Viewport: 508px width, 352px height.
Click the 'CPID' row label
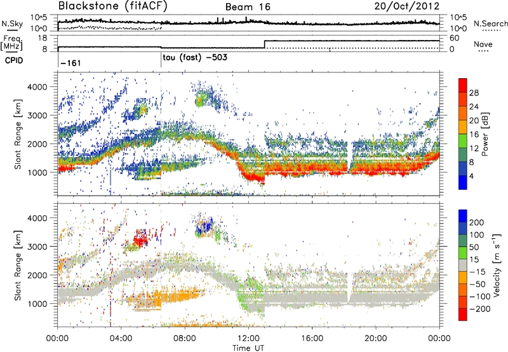(14, 60)
